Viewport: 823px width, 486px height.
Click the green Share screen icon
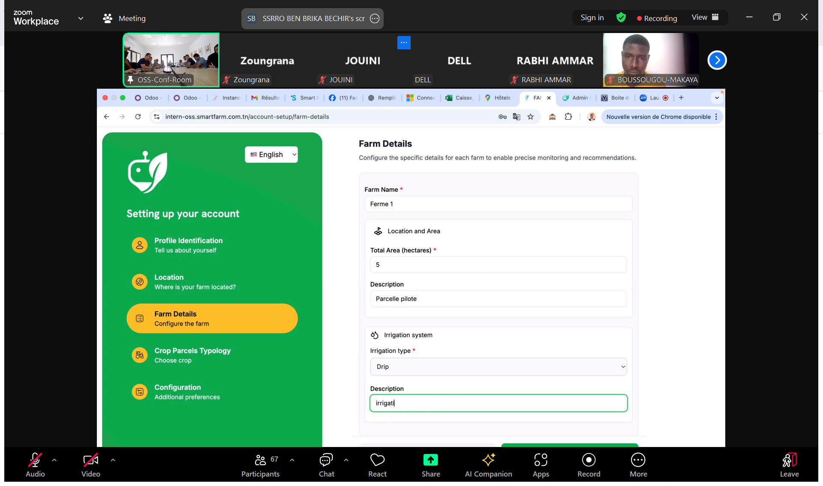430,460
